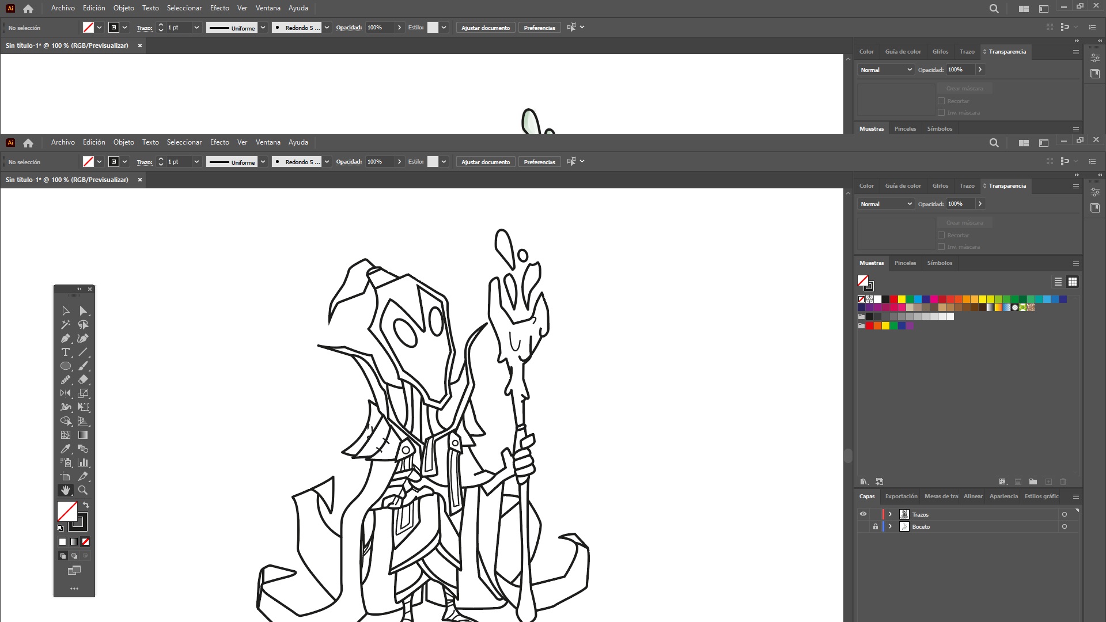The width and height of the screenshot is (1106, 622).
Task: Select the Symbol Sprayer tool
Action: (x=66, y=463)
